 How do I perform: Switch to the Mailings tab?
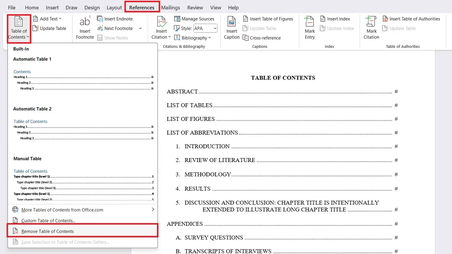click(x=171, y=8)
